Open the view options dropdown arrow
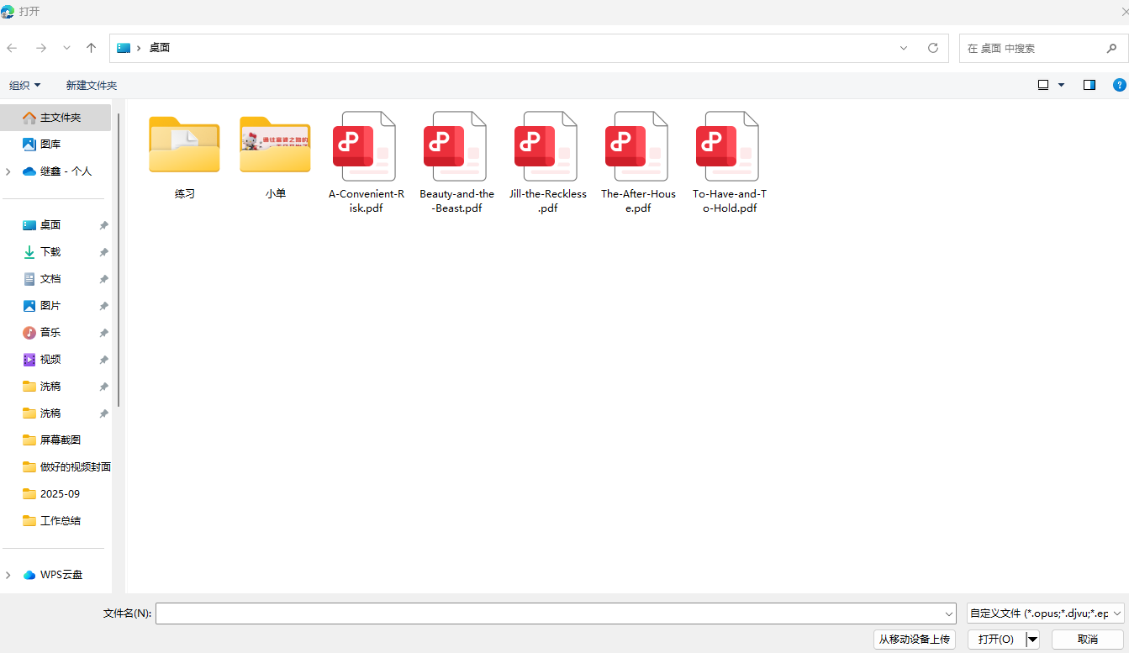The height and width of the screenshot is (653, 1129). [x=1061, y=85]
